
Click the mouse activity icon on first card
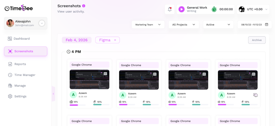[x=95, y=102]
